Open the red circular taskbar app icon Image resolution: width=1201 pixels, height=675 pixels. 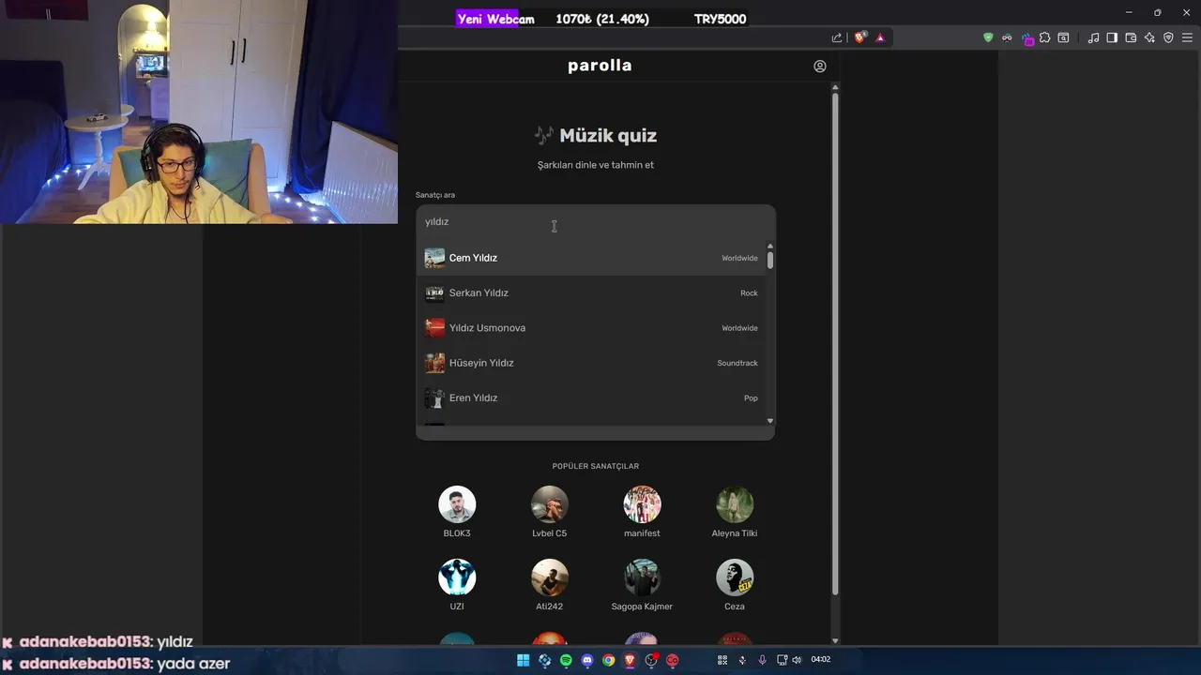tap(672, 660)
